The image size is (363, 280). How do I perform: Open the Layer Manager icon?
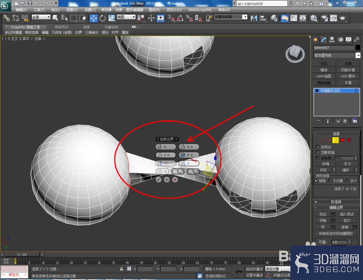(274, 18)
